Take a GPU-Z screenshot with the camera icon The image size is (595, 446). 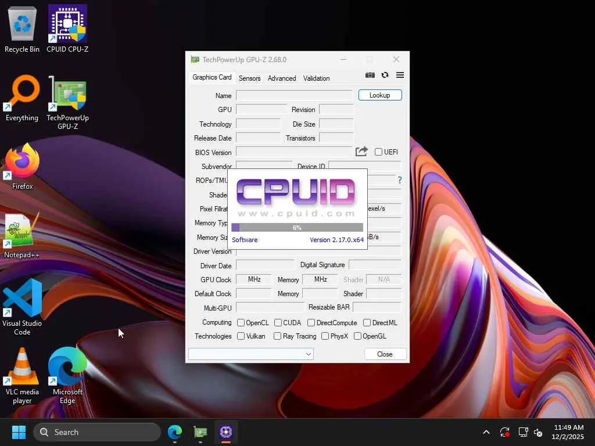point(370,75)
